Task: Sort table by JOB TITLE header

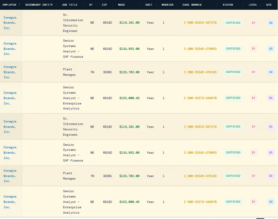Action: click(69, 5)
